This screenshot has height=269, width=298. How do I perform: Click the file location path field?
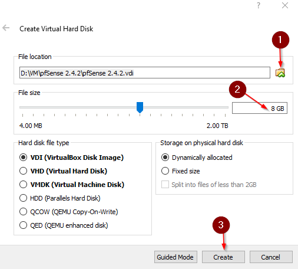coord(145,73)
